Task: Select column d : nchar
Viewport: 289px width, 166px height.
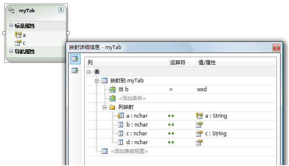Action: point(137,142)
